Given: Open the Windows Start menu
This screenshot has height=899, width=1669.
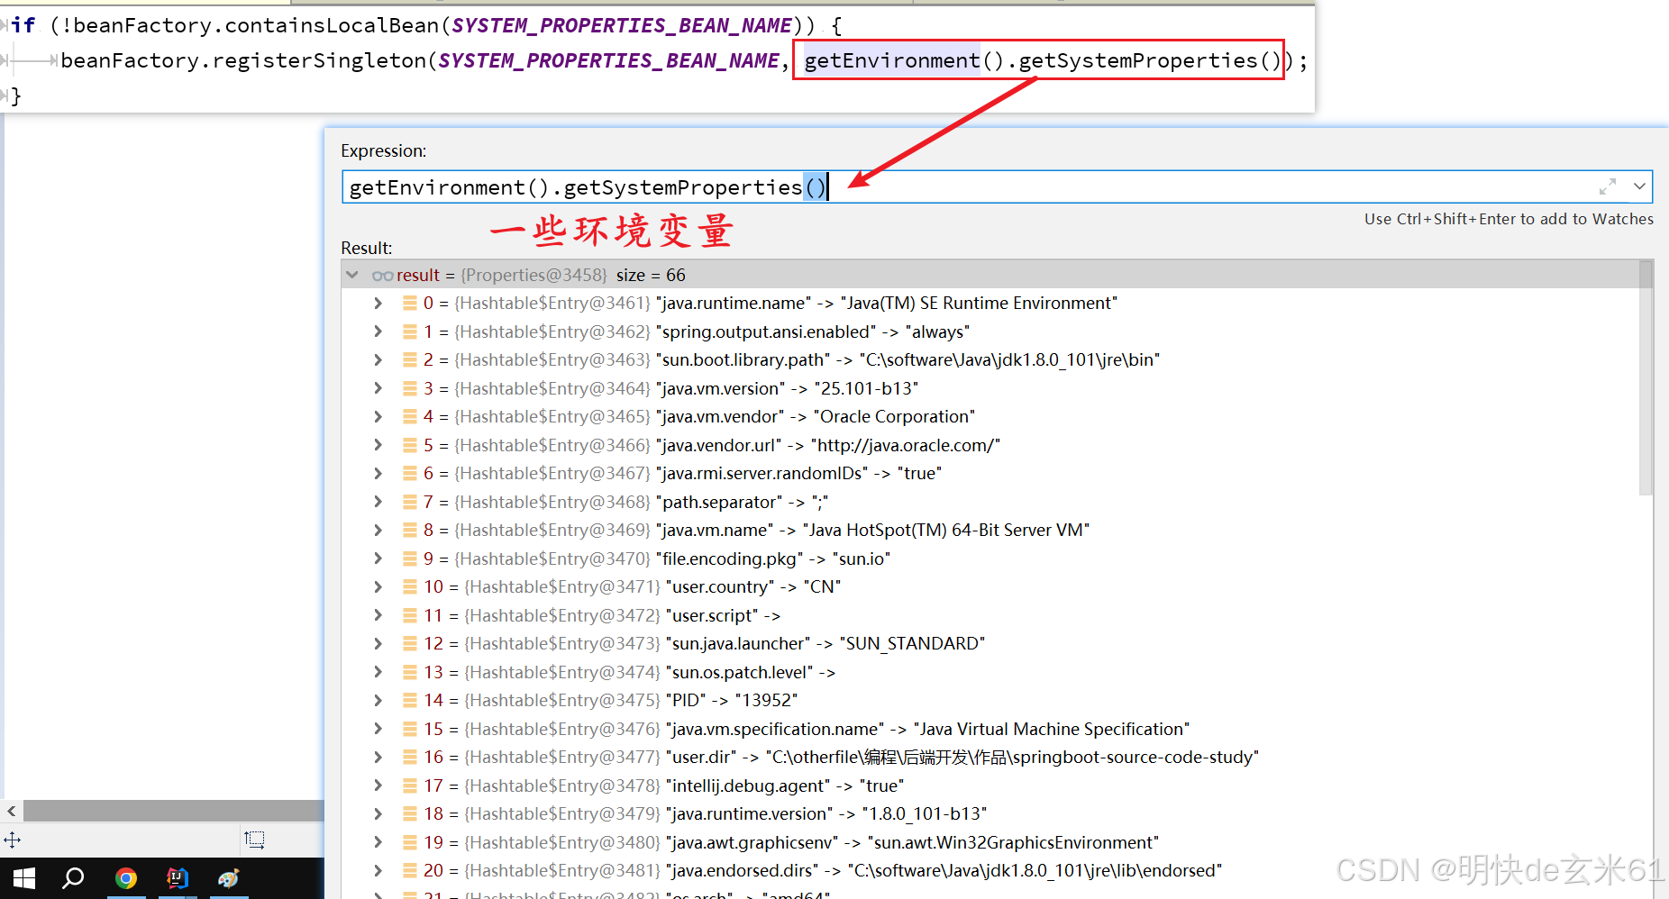Looking at the screenshot, I should point(24,878).
